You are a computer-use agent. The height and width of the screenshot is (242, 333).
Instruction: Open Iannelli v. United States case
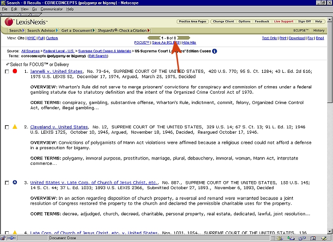coord(56,71)
